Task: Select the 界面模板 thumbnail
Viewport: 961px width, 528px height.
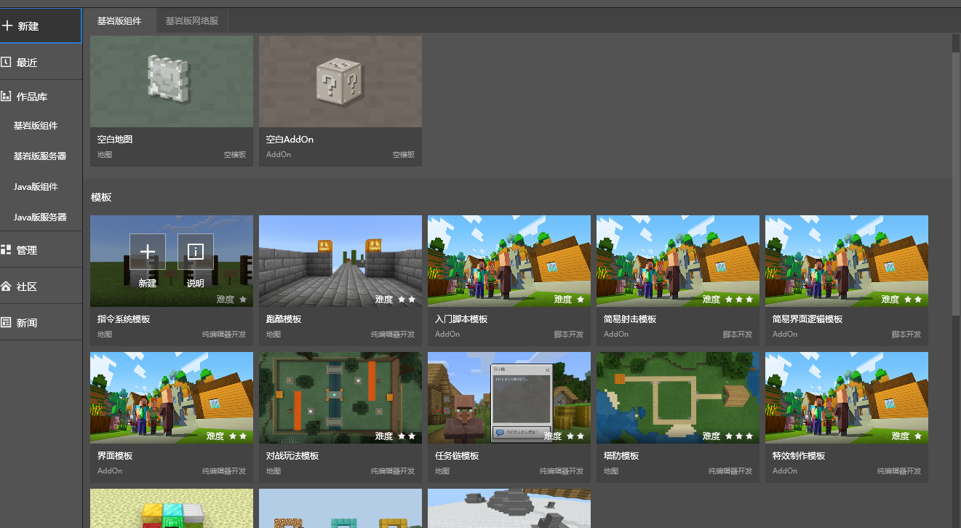Action: click(172, 398)
